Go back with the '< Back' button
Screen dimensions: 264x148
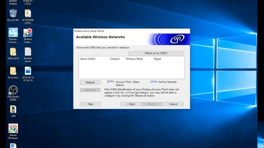(131, 104)
